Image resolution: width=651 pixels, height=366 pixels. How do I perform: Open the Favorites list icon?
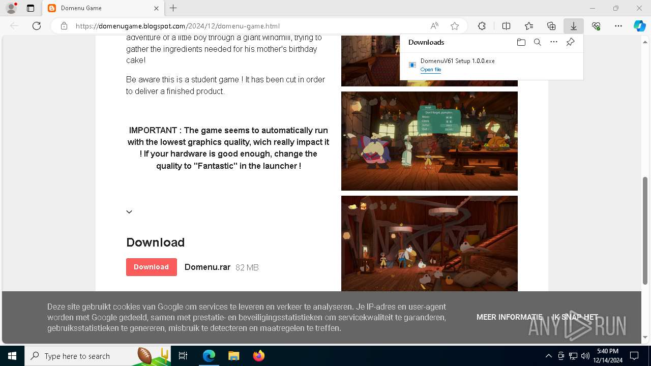click(529, 26)
